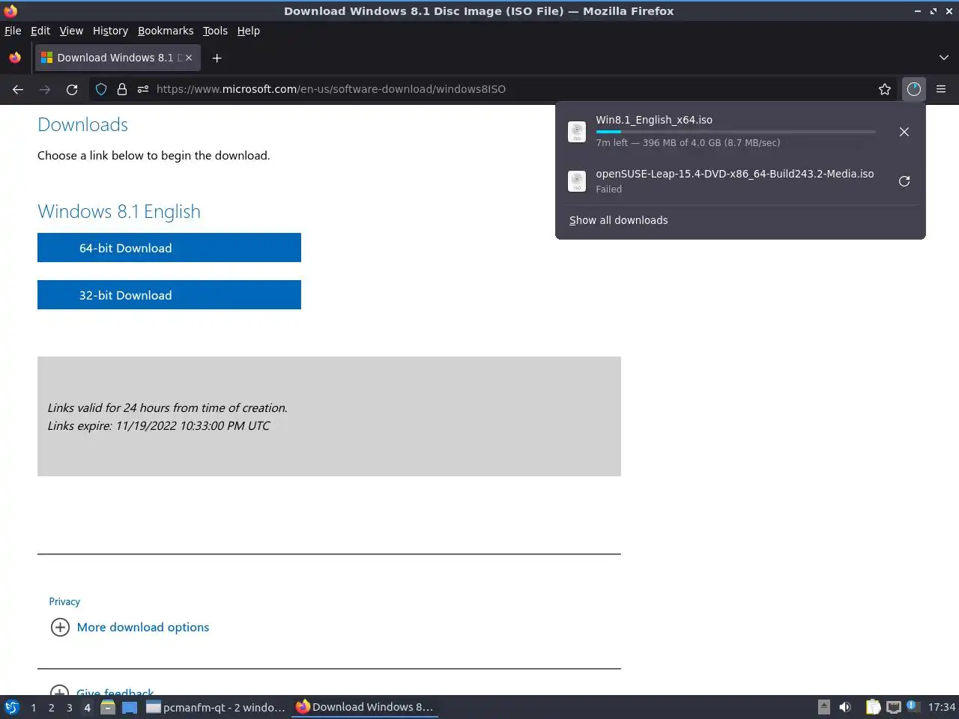Open the File menu
The image size is (959, 719).
pos(13,31)
